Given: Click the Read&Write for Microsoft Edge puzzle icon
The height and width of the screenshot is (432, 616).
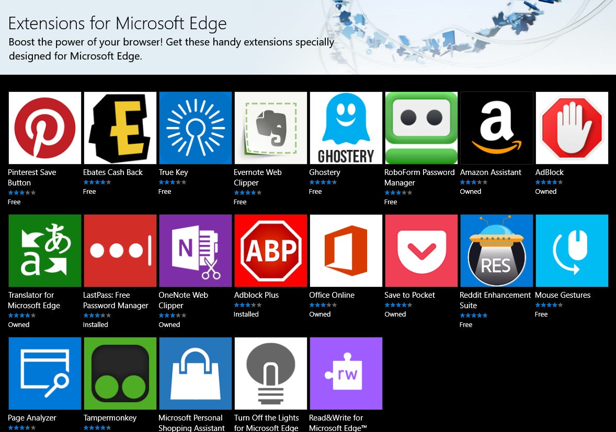Looking at the screenshot, I should [346, 373].
